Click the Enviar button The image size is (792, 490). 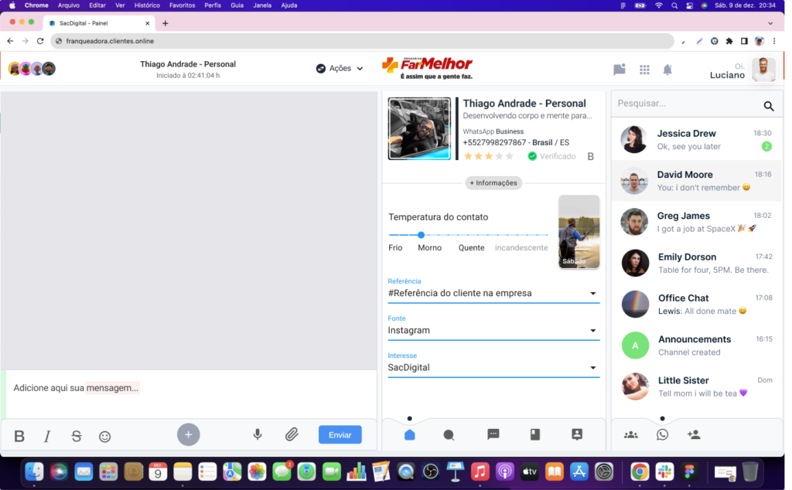pos(340,434)
